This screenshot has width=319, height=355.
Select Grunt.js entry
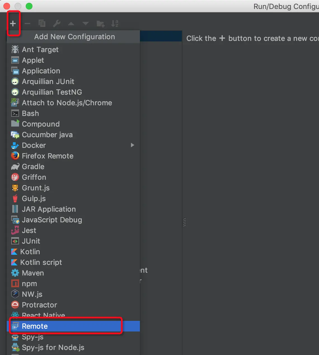(73, 188)
